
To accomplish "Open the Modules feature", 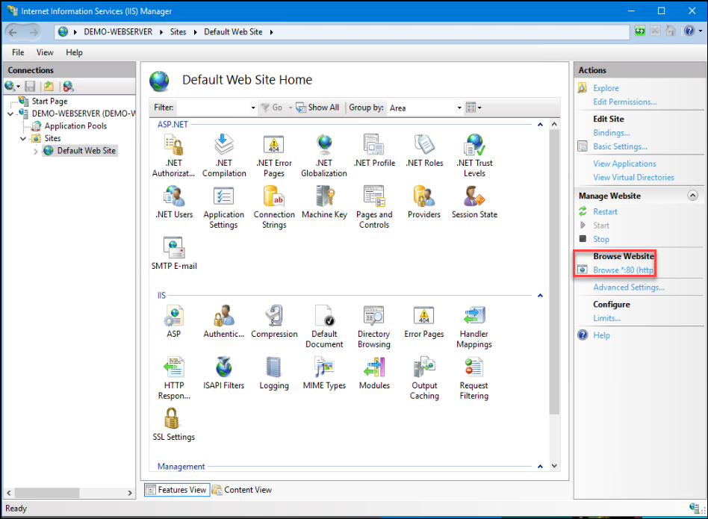I will coord(374,373).
